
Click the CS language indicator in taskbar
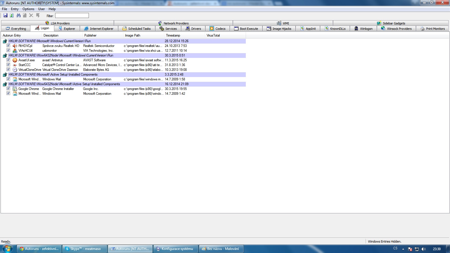395,248
